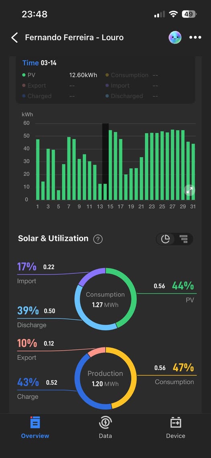Toggle the Consumption series in the legend
The width and height of the screenshot is (211, 458).
click(x=127, y=75)
